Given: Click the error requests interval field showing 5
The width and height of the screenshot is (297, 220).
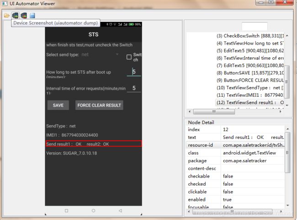Looking at the screenshot, I should tap(134, 88).
